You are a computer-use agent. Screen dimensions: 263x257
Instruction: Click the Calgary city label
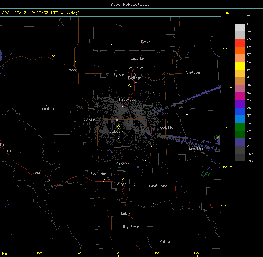(122, 184)
